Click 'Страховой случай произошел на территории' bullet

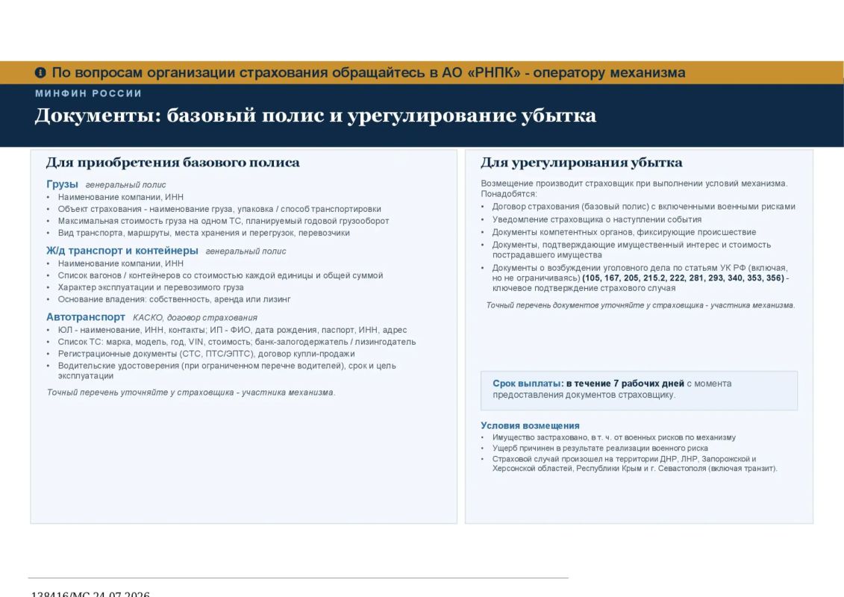click(x=634, y=463)
